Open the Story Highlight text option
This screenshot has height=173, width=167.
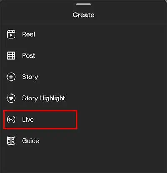click(x=43, y=98)
